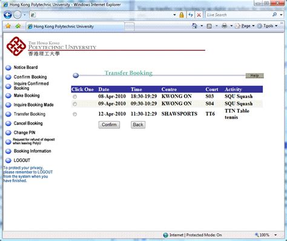Open recent pages dropdown beside Forward button
The width and height of the screenshot is (287, 241).
point(25,15)
